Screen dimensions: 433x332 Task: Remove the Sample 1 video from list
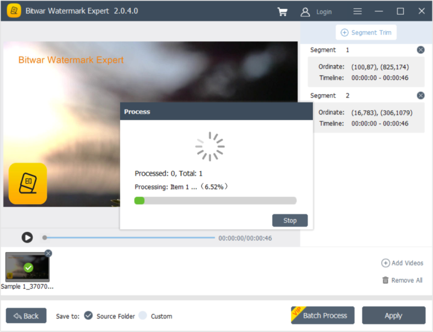tap(48, 253)
